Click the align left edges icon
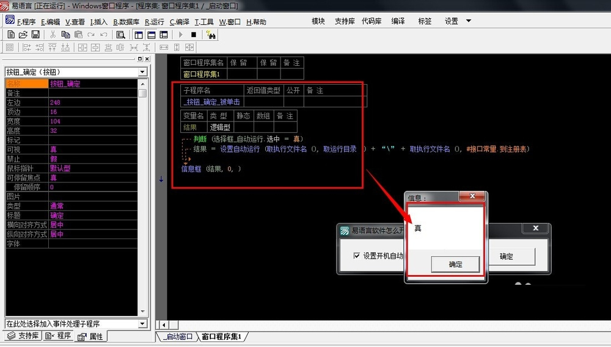The width and height of the screenshot is (611, 347). 27,48
